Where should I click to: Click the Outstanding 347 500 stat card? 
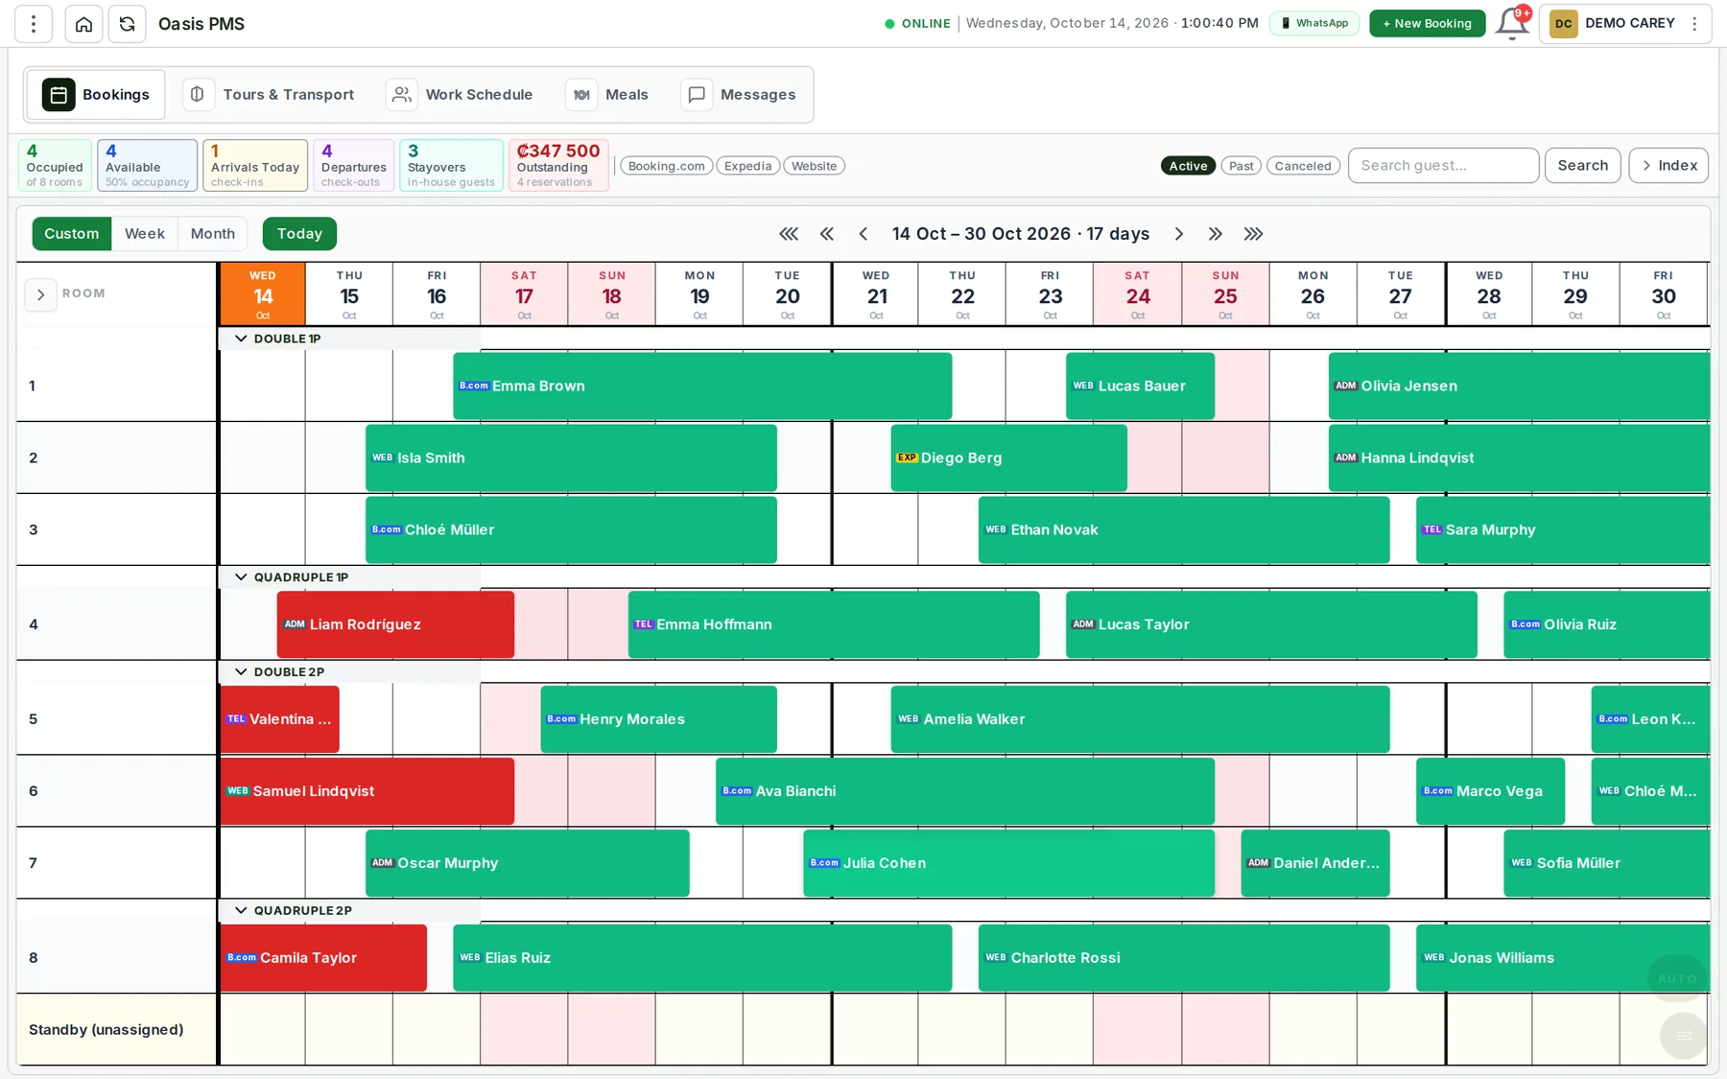point(558,166)
